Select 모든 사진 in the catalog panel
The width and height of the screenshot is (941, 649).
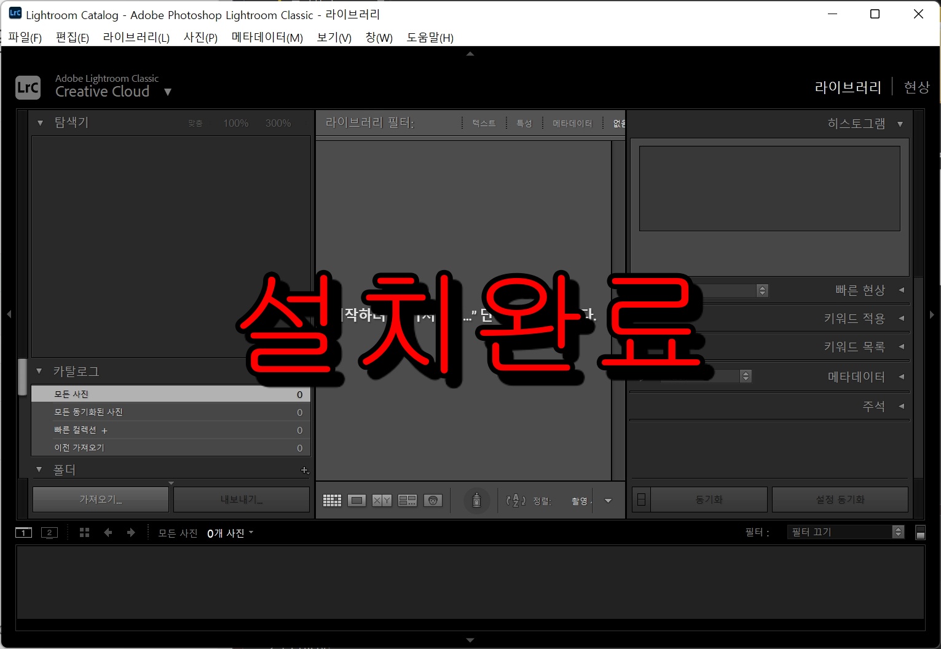tap(72, 394)
